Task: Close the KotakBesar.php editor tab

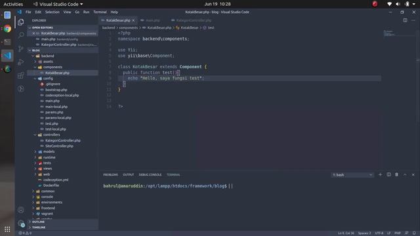Action: click(133, 20)
